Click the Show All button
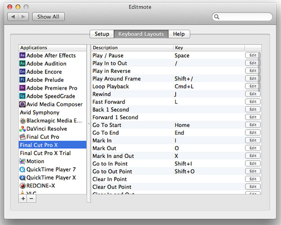This screenshot has width=281, height=225. click(48, 17)
